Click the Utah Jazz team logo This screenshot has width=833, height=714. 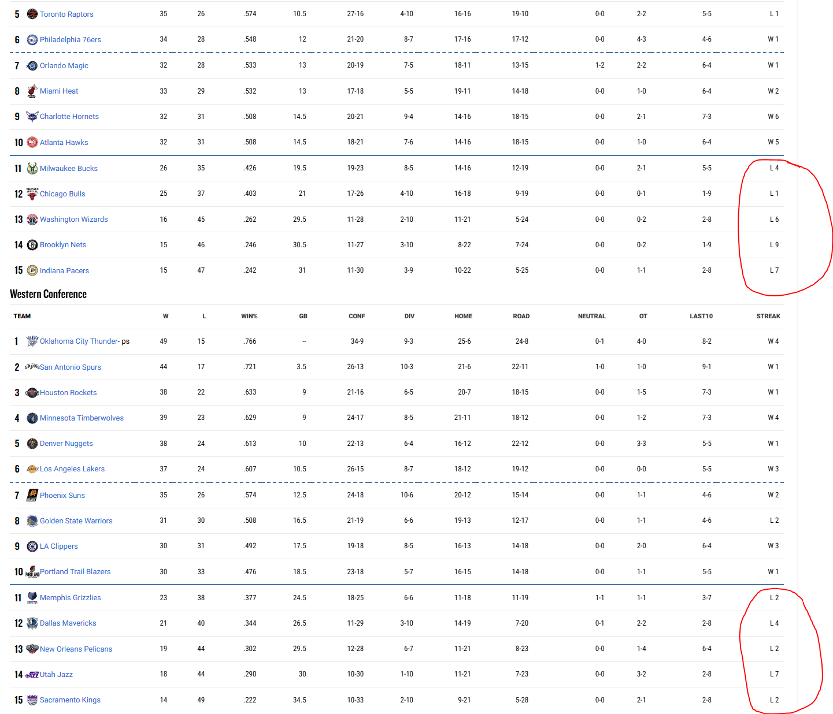tap(32, 674)
